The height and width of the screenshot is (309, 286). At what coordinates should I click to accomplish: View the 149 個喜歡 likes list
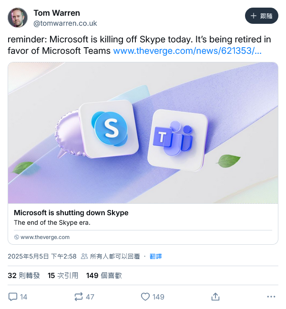(x=104, y=275)
